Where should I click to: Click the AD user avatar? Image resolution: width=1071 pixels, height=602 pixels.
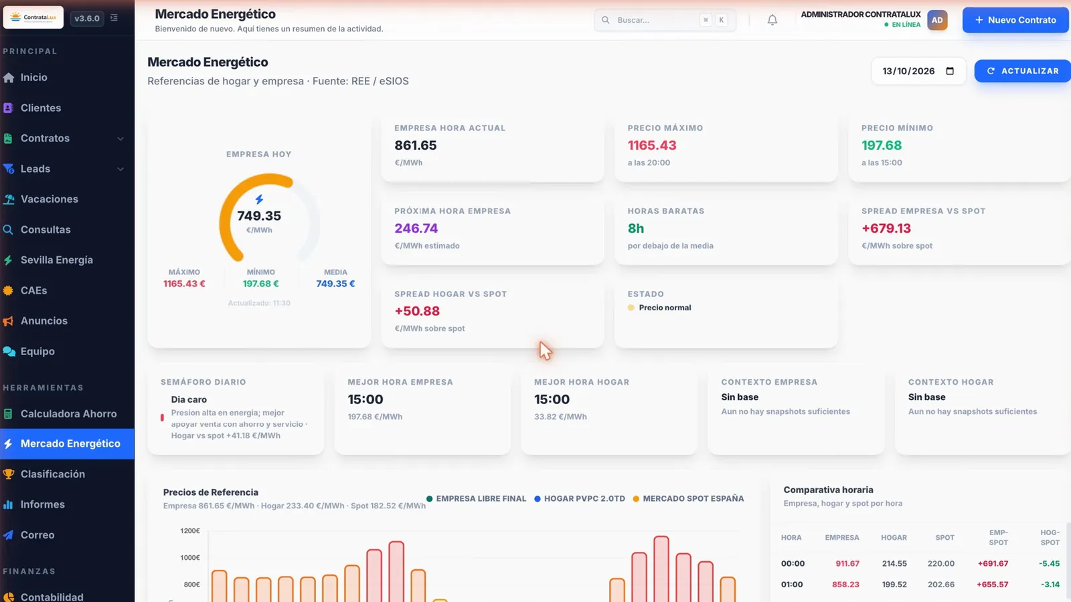pyautogui.click(x=937, y=20)
